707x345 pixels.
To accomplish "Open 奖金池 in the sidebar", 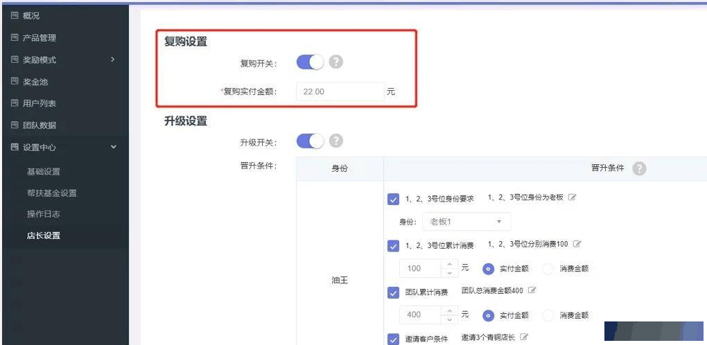I will click(35, 82).
